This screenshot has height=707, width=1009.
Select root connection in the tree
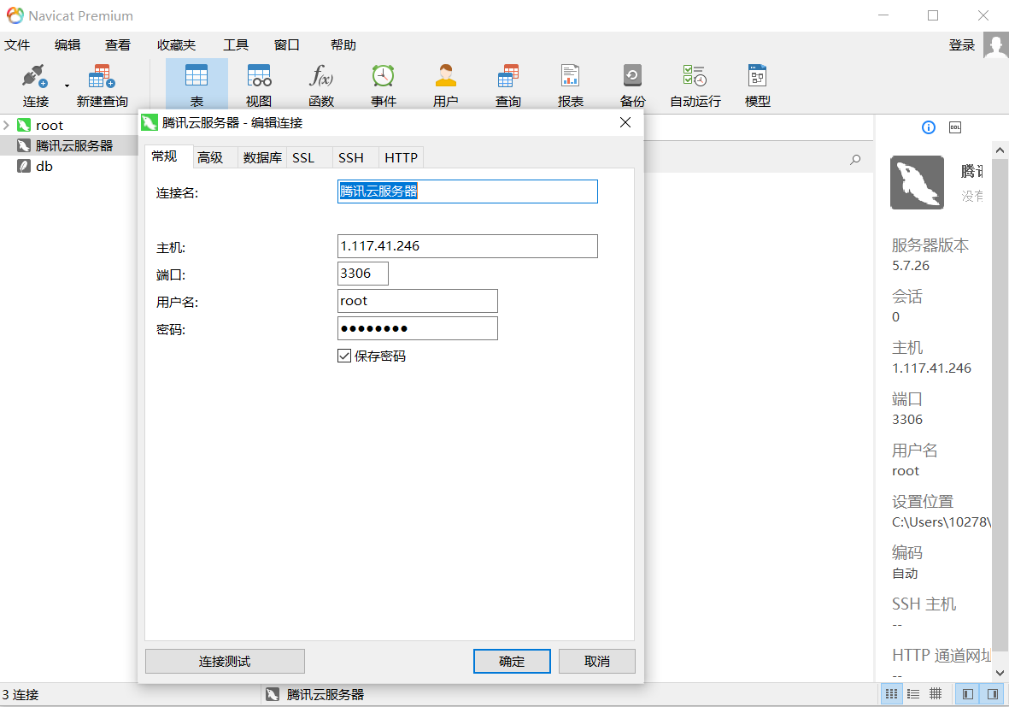point(49,125)
